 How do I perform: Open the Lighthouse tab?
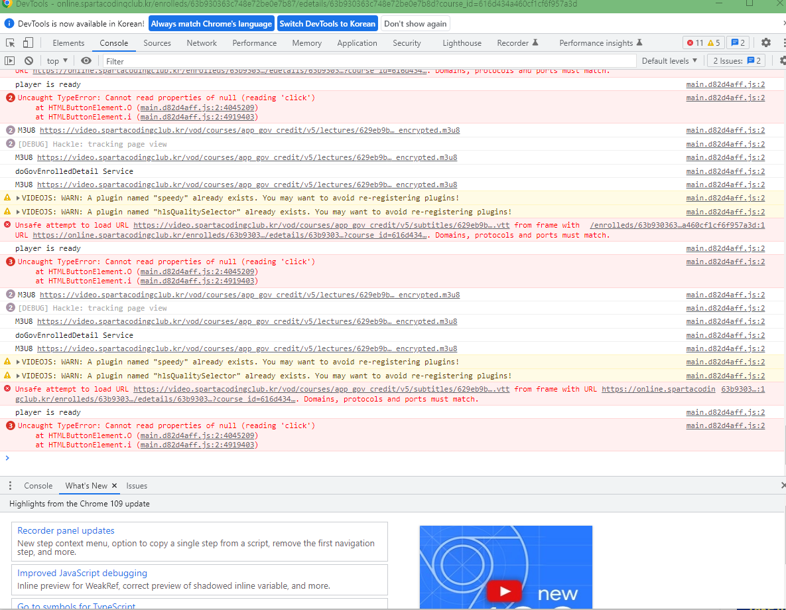click(x=462, y=42)
